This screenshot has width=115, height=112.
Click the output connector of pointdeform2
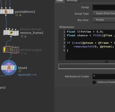click(6, 15)
